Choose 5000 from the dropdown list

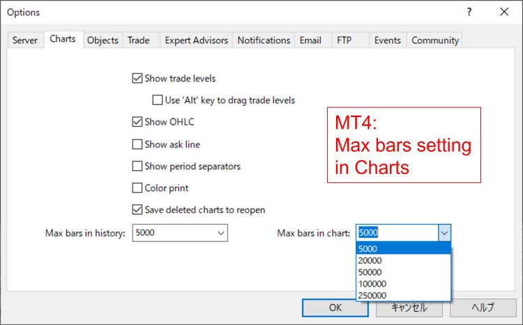pos(404,248)
